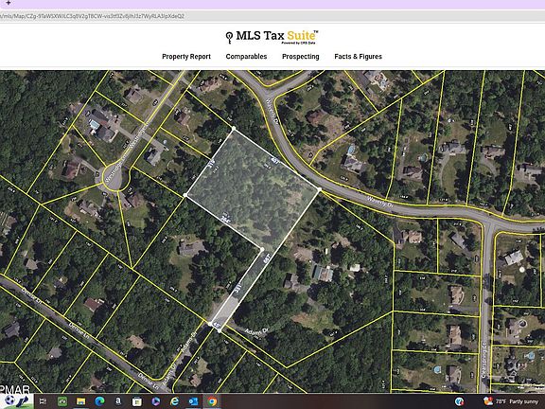Open the Prospecting menu item
This screenshot has height=409, width=545.
tap(300, 57)
